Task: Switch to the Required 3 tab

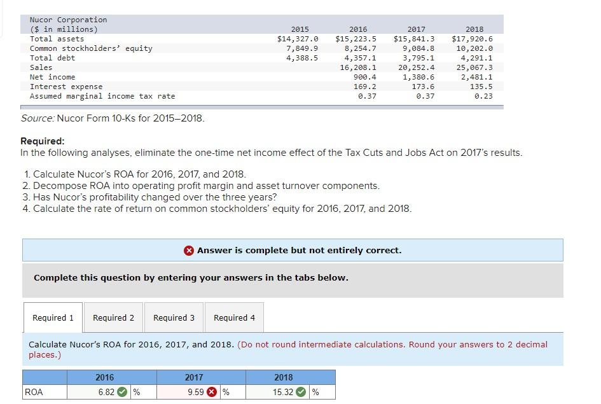Action: tap(174, 317)
